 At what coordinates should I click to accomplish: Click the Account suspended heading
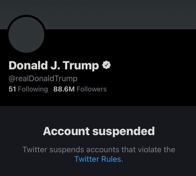(x=99, y=131)
